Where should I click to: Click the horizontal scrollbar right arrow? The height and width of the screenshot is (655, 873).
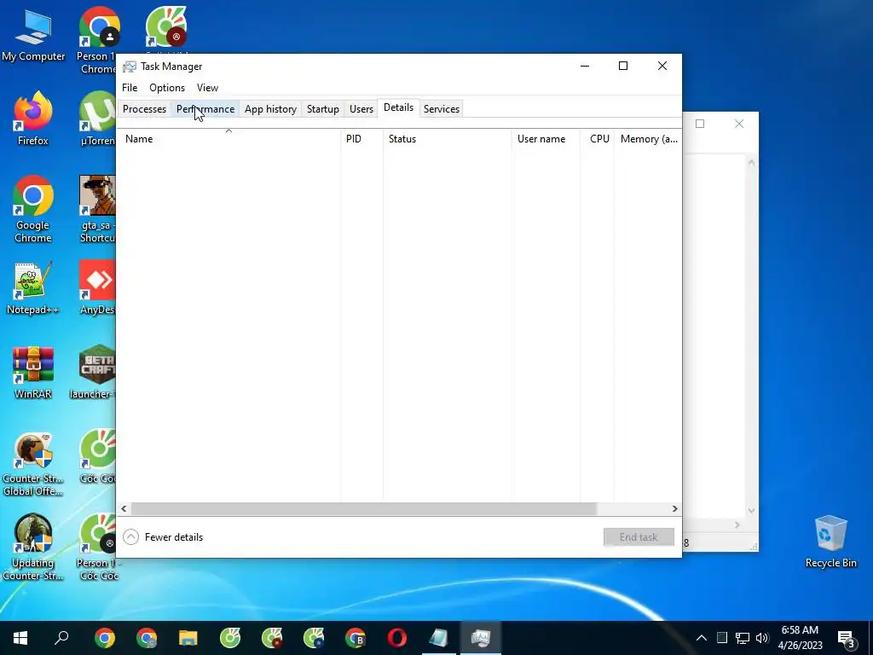tap(675, 508)
